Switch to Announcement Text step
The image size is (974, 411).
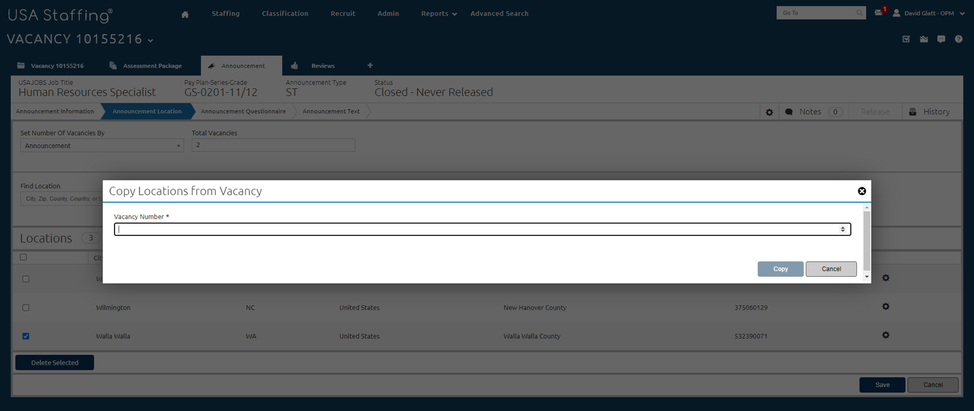[x=331, y=111]
